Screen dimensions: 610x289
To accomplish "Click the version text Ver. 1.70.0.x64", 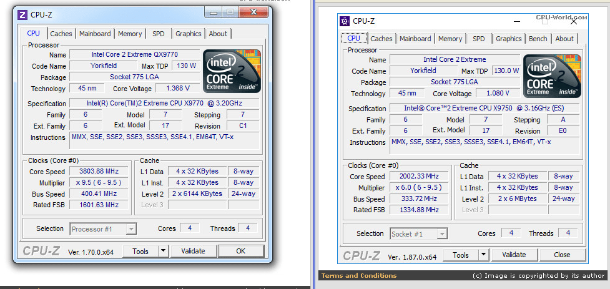I will pyautogui.click(x=91, y=252).
